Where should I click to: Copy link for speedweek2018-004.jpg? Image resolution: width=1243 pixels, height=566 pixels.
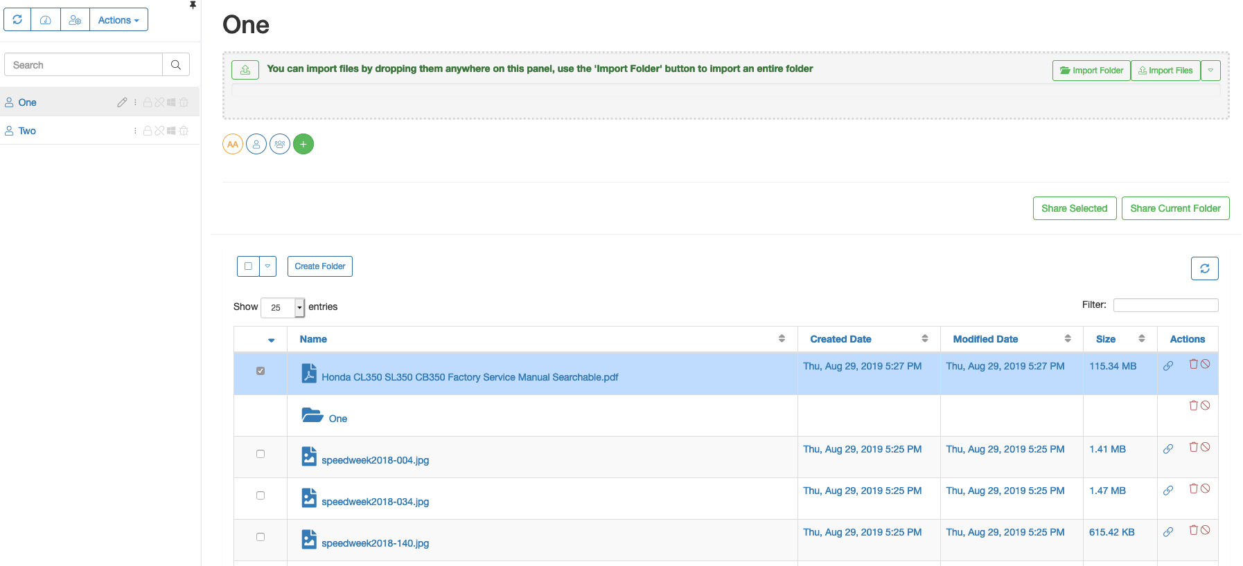[x=1168, y=449]
